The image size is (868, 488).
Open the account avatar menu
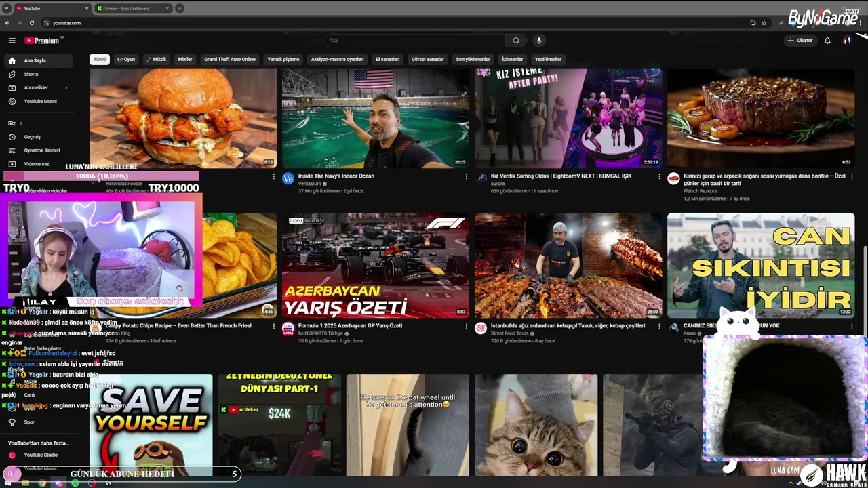(847, 41)
